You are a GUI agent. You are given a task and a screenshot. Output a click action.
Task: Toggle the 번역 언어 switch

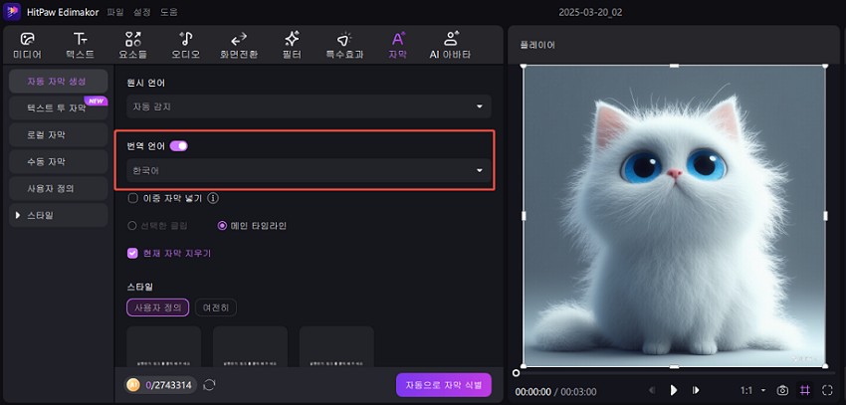tap(178, 145)
